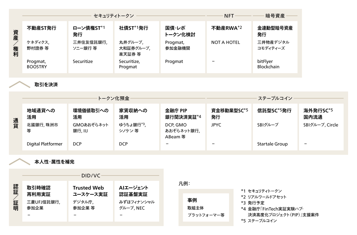This screenshot has height=235, width=357.
Task: Click 本人性・属性を補完 arrow label
Action: point(54,162)
